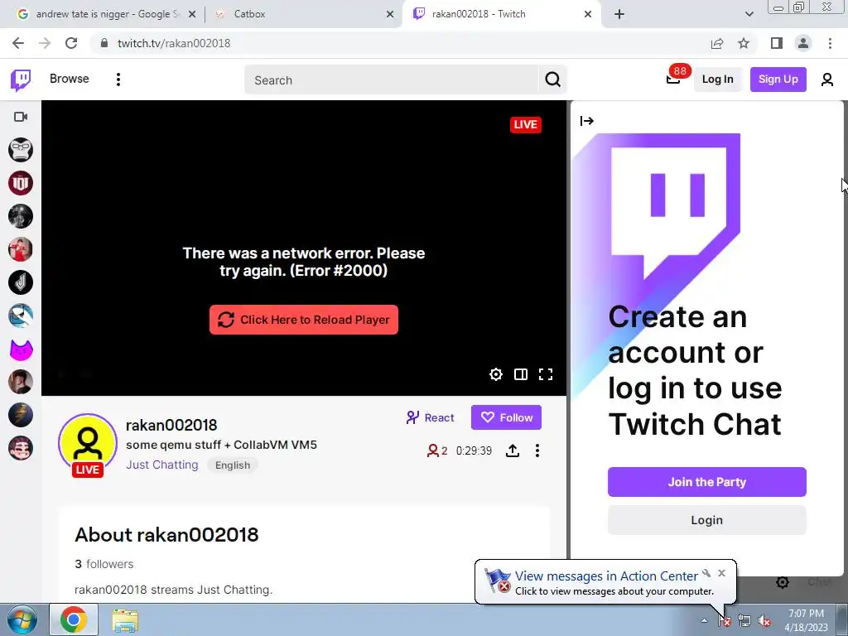Open the Windows Start menu

(22, 619)
